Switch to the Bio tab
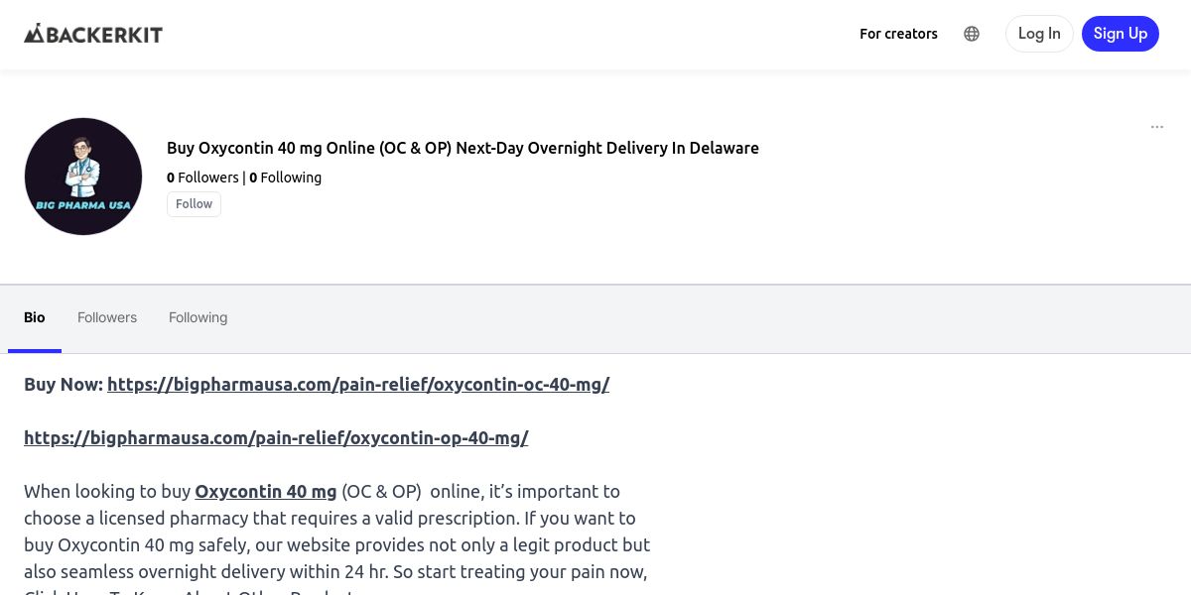The height and width of the screenshot is (595, 1191). (35, 317)
